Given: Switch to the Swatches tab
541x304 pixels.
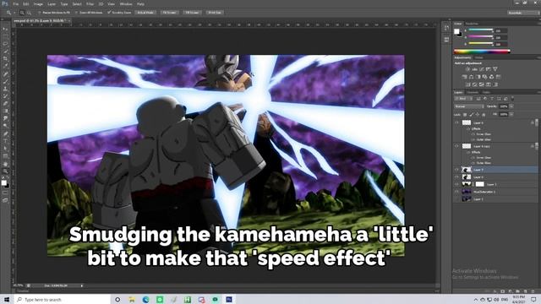Looking at the screenshot, I should tap(472, 24).
